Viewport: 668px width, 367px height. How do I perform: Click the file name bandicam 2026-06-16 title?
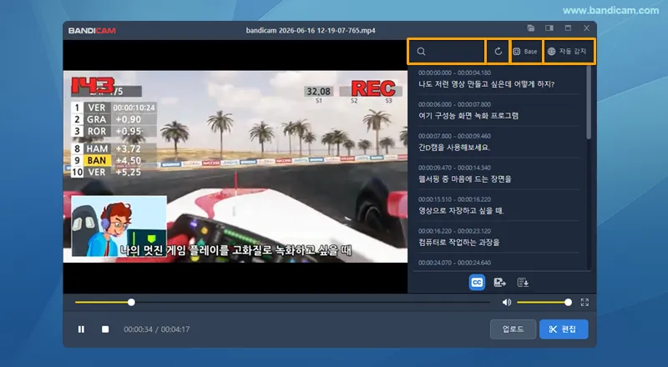[x=311, y=31]
